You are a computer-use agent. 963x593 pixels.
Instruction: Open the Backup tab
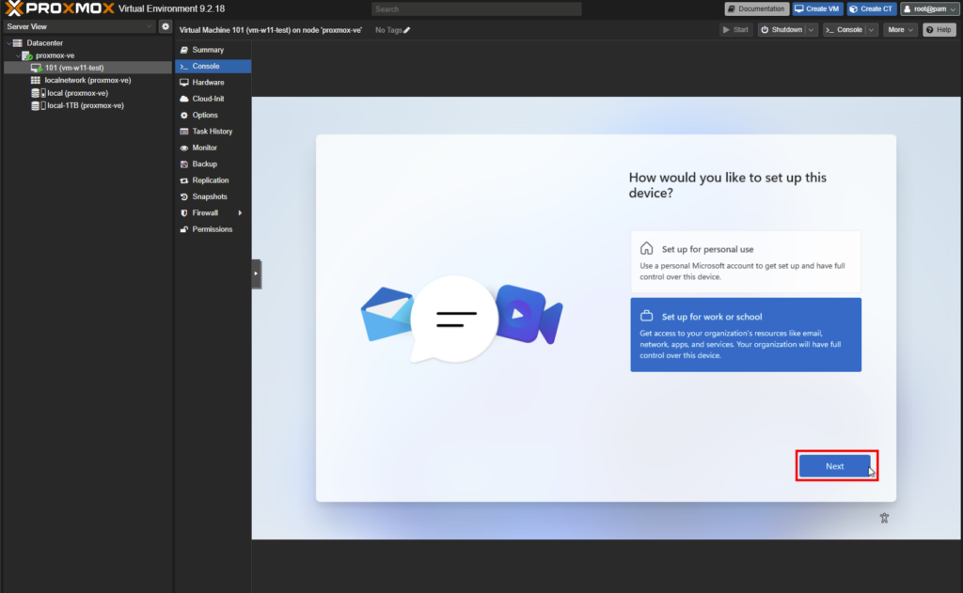tap(213, 164)
